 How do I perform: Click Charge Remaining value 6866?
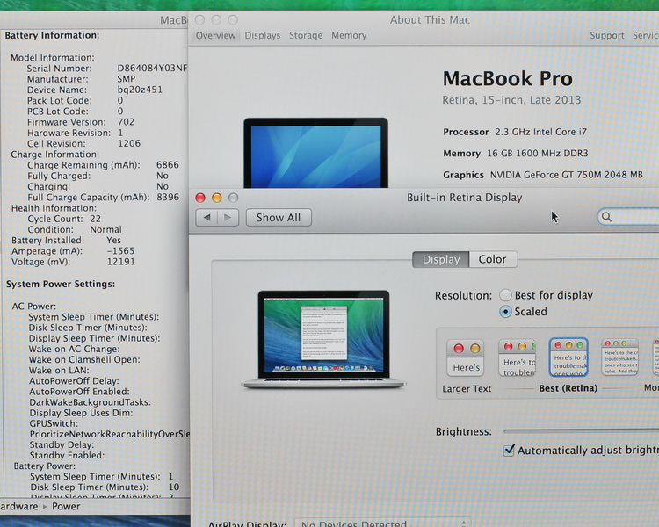click(168, 165)
